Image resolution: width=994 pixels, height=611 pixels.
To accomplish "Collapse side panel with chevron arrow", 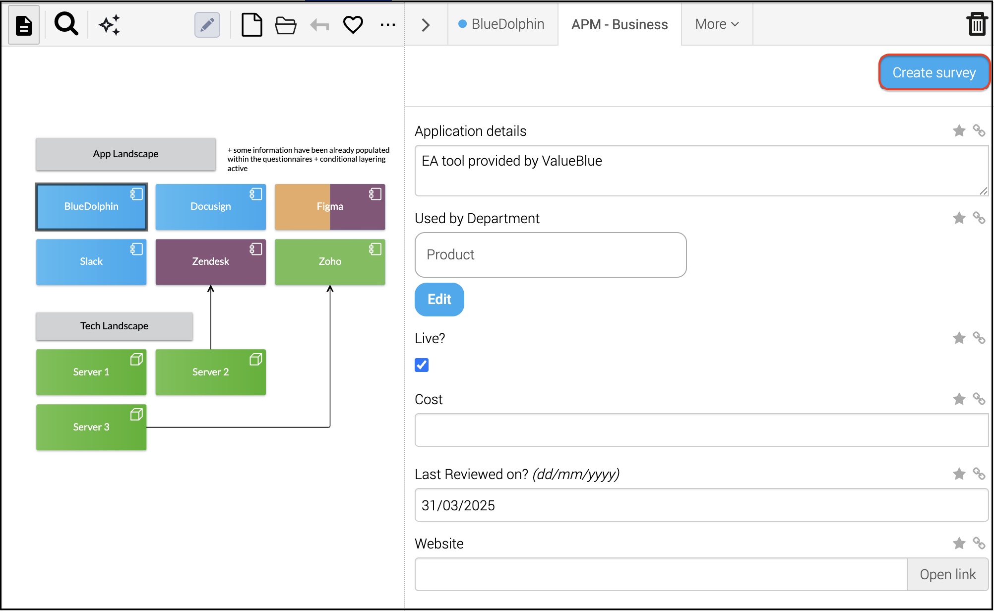I will [x=426, y=25].
